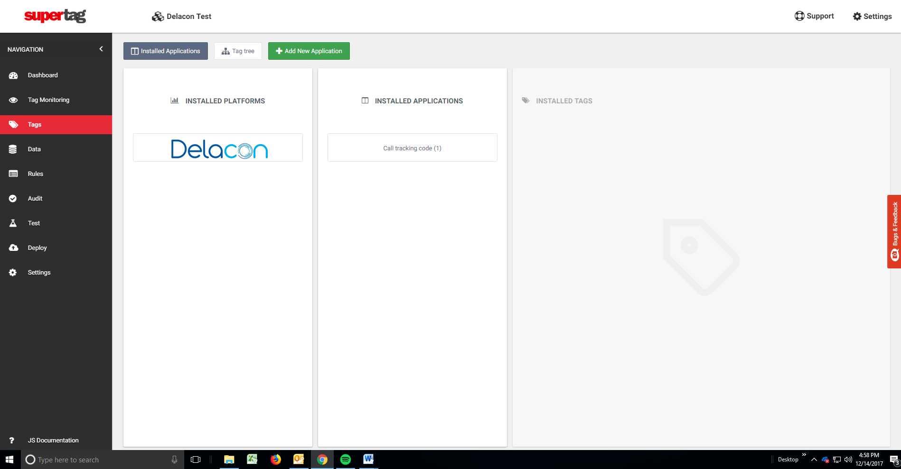
Task: Click the Rules list icon
Action: [x=13, y=174]
